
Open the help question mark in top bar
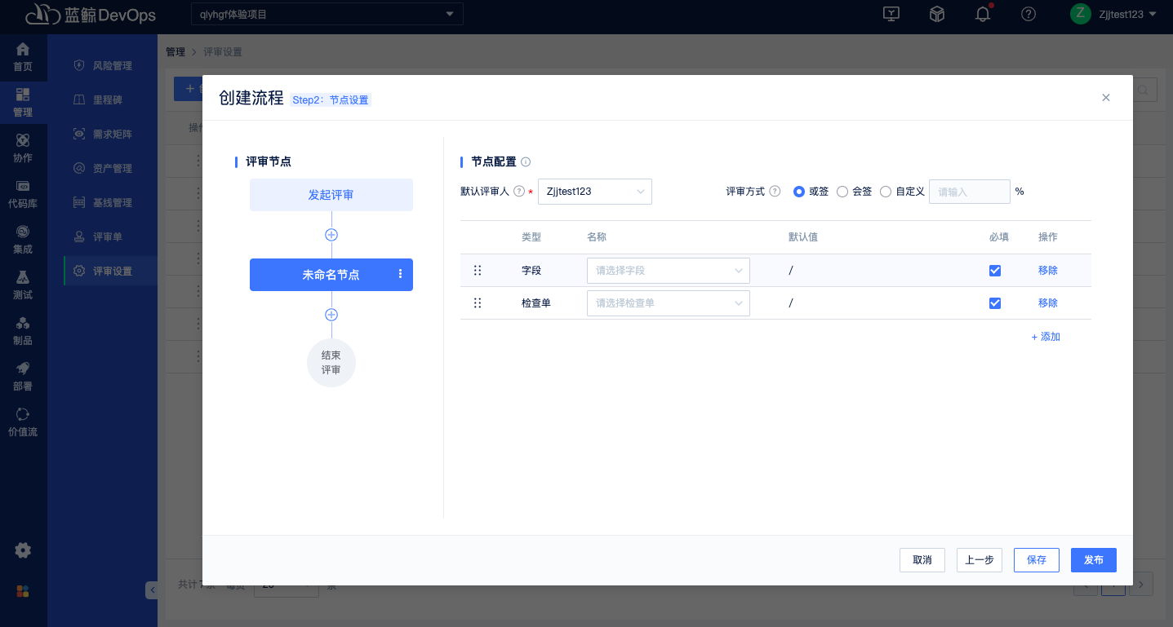coord(1029,14)
